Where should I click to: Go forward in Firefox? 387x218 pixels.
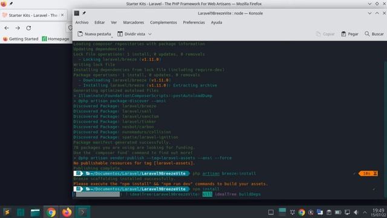[x=18, y=28]
